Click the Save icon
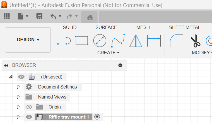This screenshot has width=212, height=123. 39,16
